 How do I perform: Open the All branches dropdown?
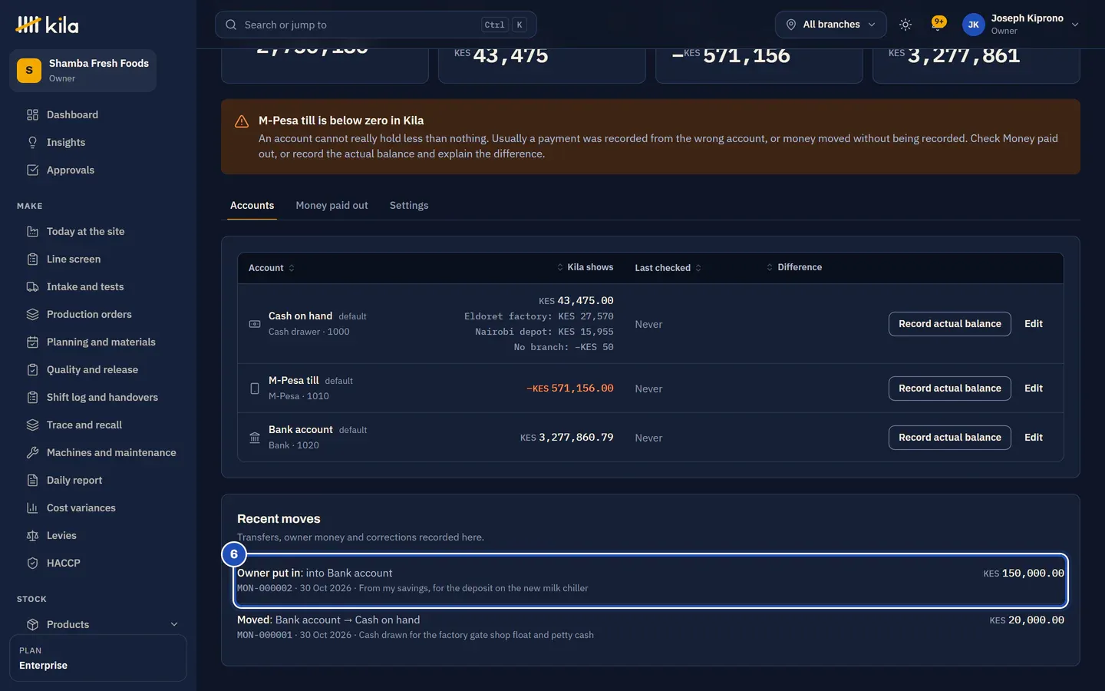pos(830,25)
